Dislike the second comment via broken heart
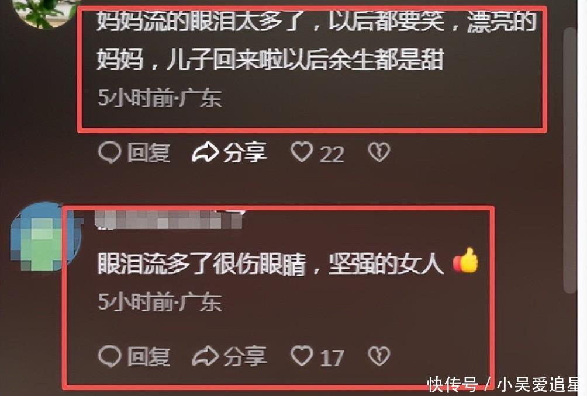587x396 pixels. (379, 356)
